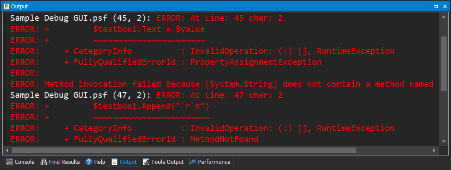Click the Find Results binoculars icon

click(44, 162)
